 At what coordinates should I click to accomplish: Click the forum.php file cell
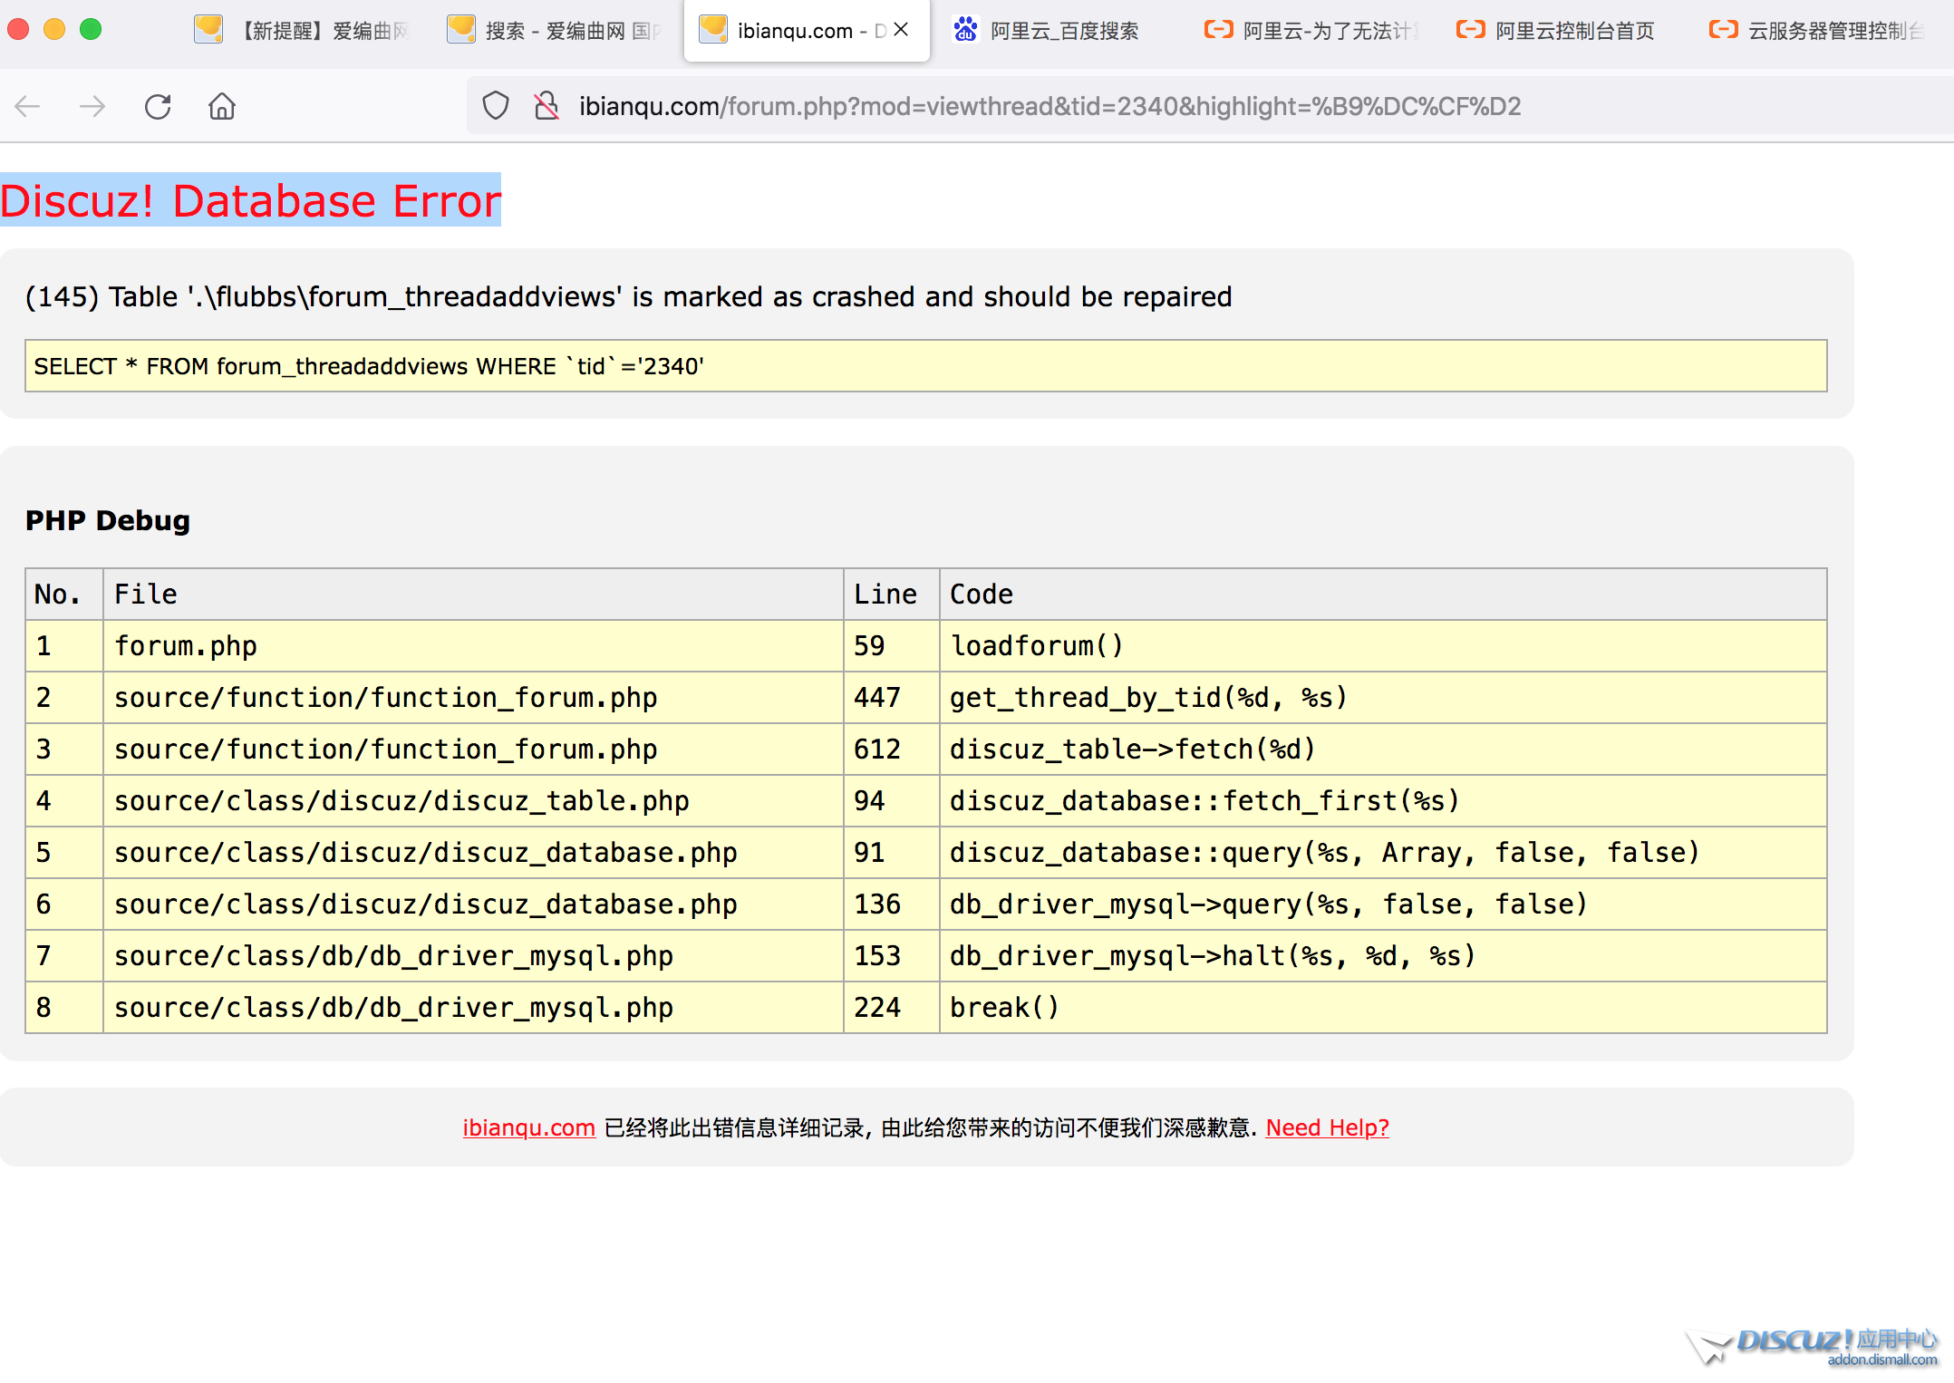(x=473, y=646)
